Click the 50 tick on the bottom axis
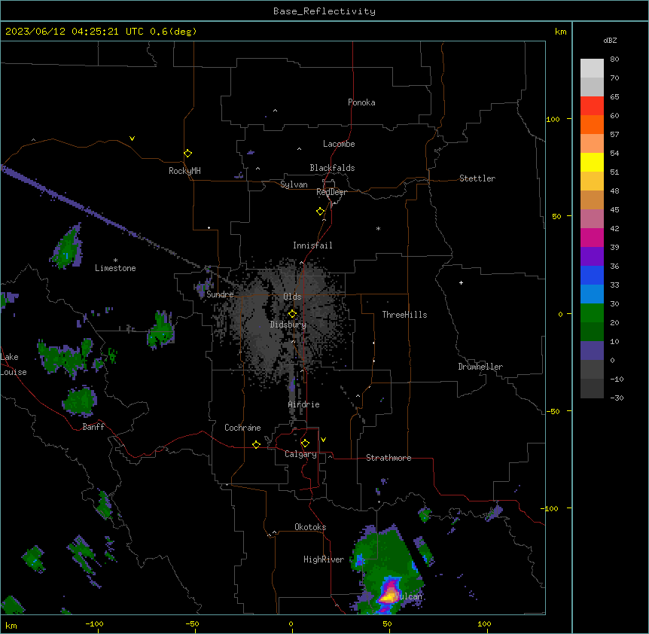Screen dimensions: 649x634 [387, 623]
